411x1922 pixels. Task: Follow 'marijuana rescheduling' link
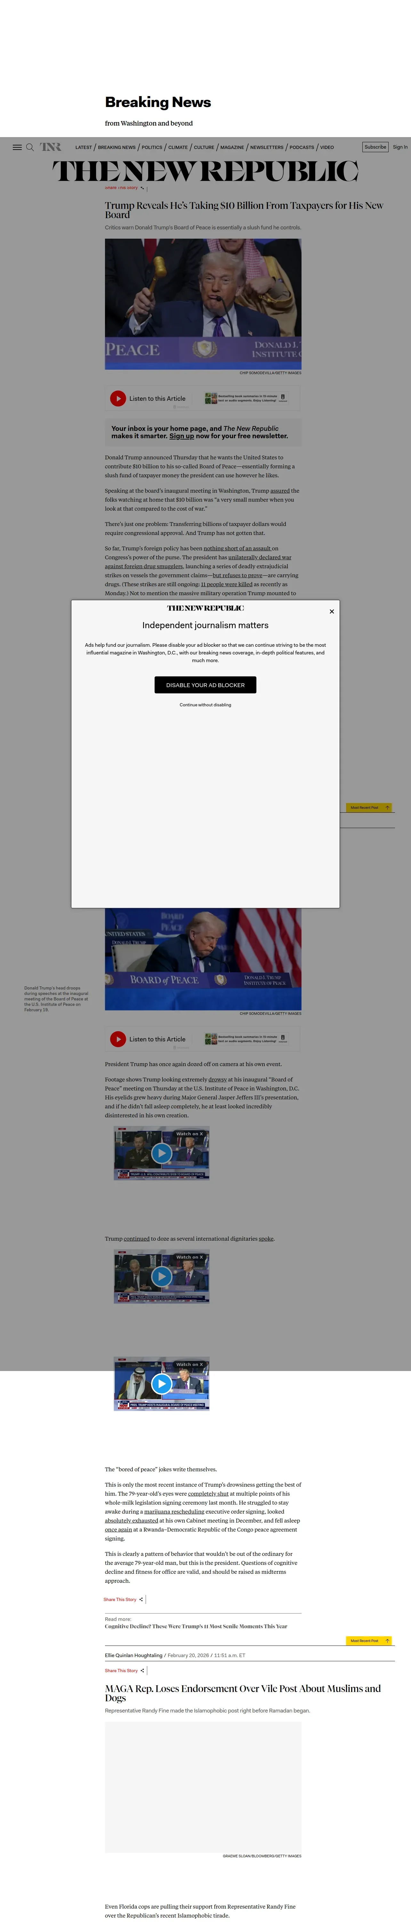(x=174, y=1512)
